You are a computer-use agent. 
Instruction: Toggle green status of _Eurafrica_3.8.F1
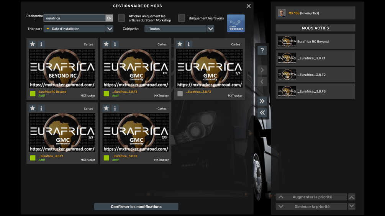point(33,158)
